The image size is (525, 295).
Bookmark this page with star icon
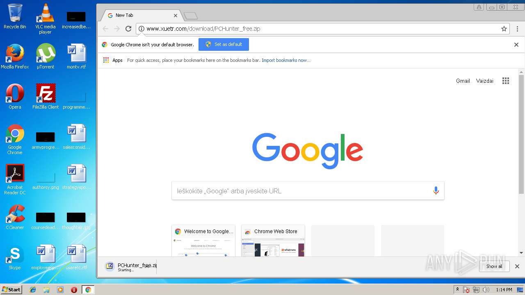pos(504,29)
